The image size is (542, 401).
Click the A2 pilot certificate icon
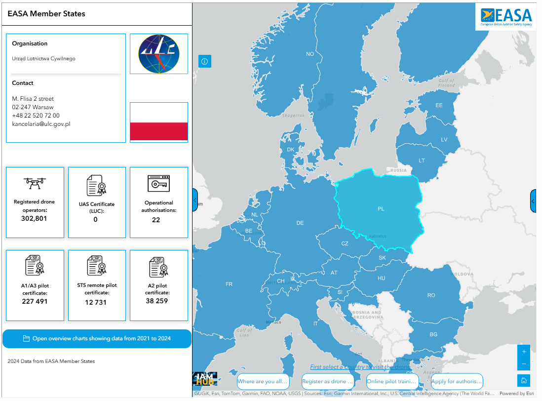(158, 267)
